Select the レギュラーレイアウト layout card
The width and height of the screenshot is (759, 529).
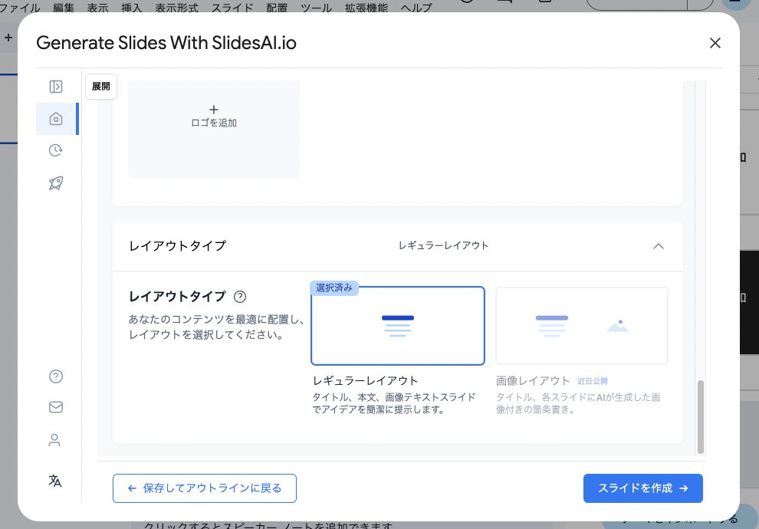[x=397, y=326]
